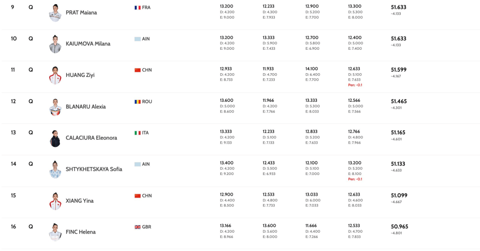
Task: Click the Chinese flag next to Xiang Yina
Action: point(137,196)
